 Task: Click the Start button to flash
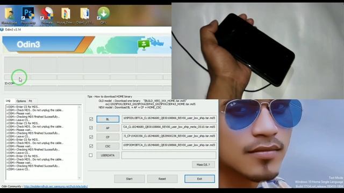(x=129, y=179)
